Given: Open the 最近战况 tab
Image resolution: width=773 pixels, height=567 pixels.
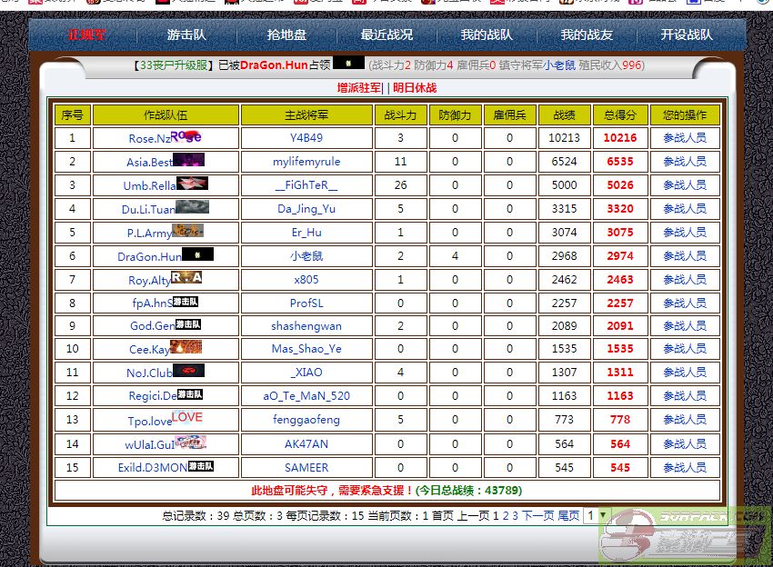Looking at the screenshot, I should tap(386, 35).
